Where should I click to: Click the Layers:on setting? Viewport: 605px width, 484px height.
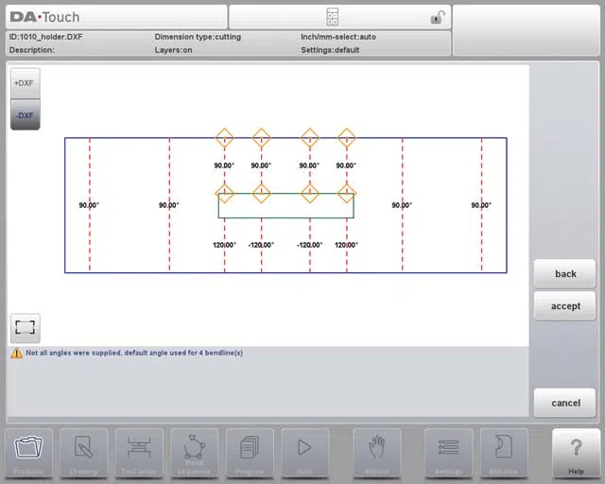click(x=173, y=50)
